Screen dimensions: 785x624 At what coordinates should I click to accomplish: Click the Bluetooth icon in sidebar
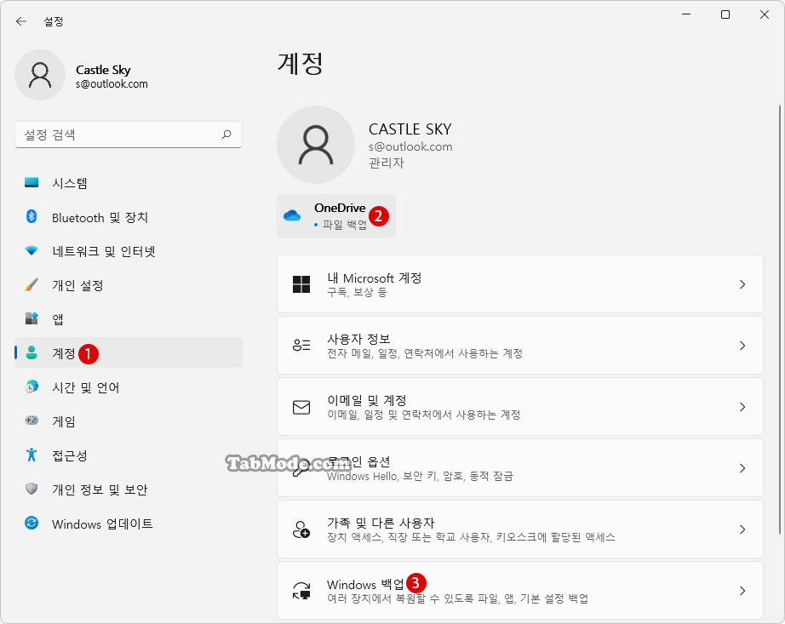pyautogui.click(x=32, y=217)
